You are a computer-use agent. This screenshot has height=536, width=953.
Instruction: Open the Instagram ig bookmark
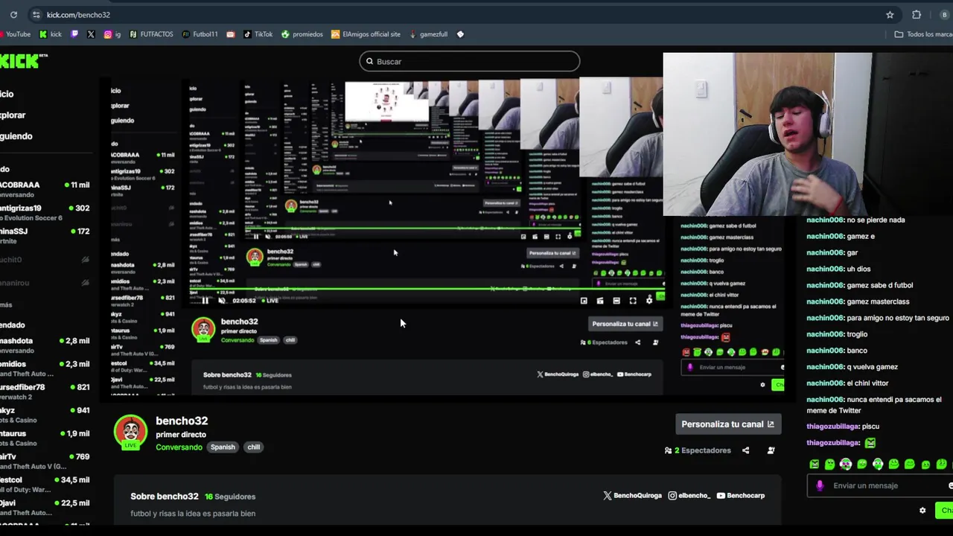tap(112, 34)
